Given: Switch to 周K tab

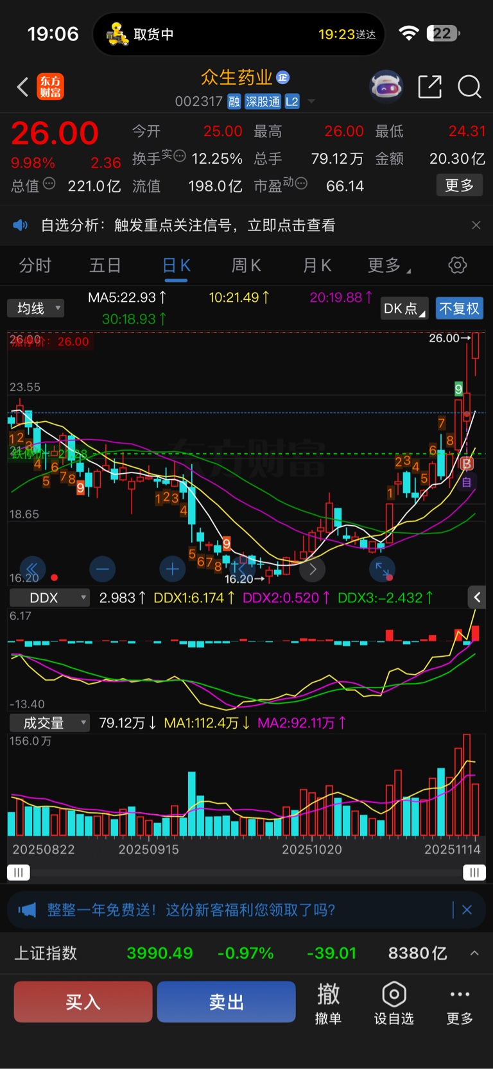Looking at the screenshot, I should pos(246,265).
